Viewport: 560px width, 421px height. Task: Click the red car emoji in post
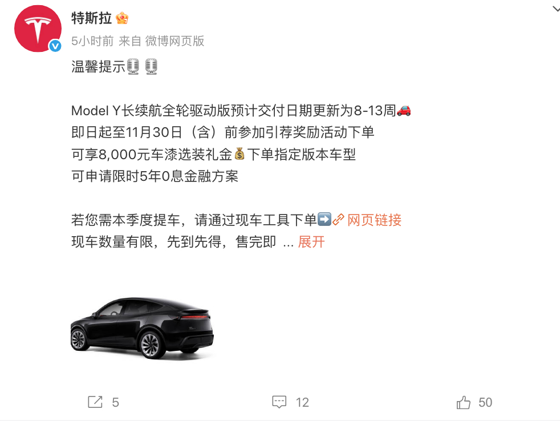(404, 111)
